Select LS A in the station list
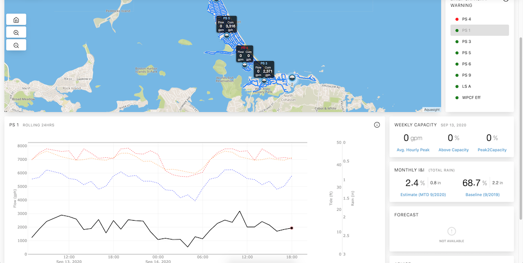The image size is (523, 263). tap(466, 86)
